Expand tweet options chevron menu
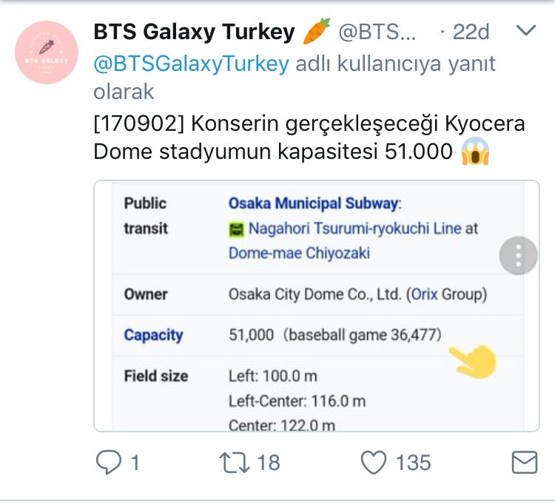 point(525,31)
